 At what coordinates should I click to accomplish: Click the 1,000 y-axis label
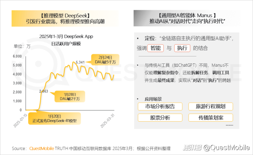point(17,101)
